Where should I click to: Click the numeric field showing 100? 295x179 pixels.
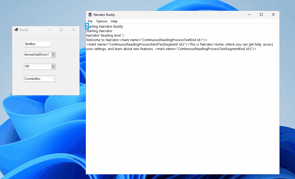pos(38,66)
